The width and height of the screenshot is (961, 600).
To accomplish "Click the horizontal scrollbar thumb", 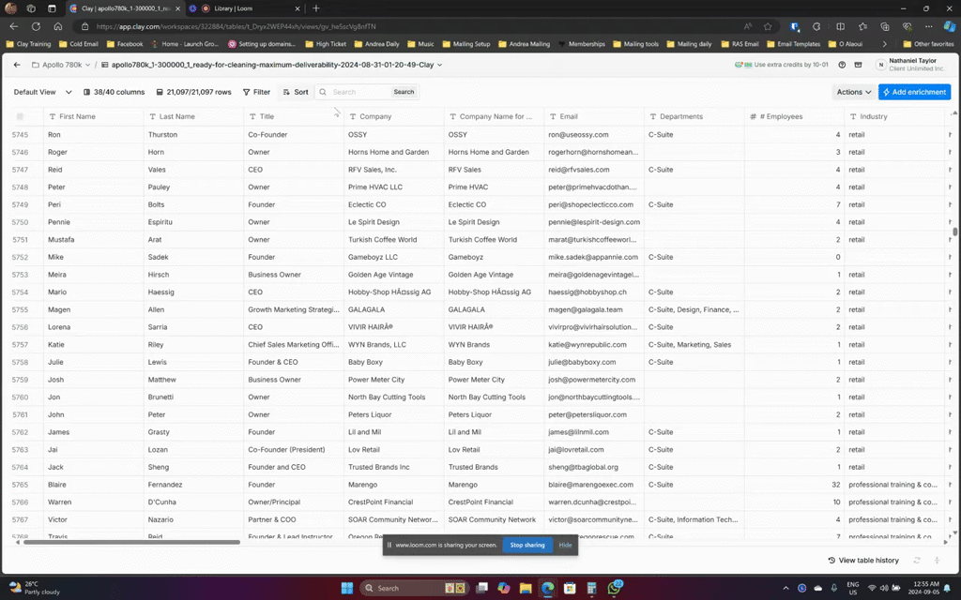I will click(131, 542).
